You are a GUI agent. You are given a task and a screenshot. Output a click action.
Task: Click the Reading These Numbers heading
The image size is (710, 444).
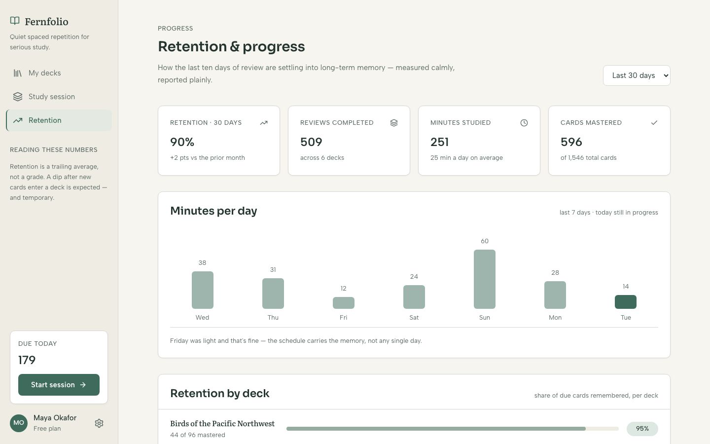click(x=54, y=150)
